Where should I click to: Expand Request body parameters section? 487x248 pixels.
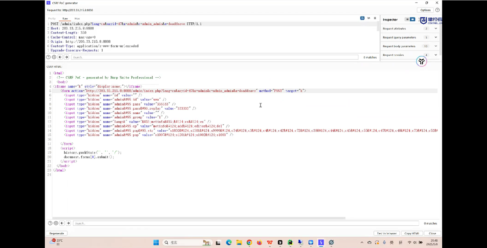point(436,46)
